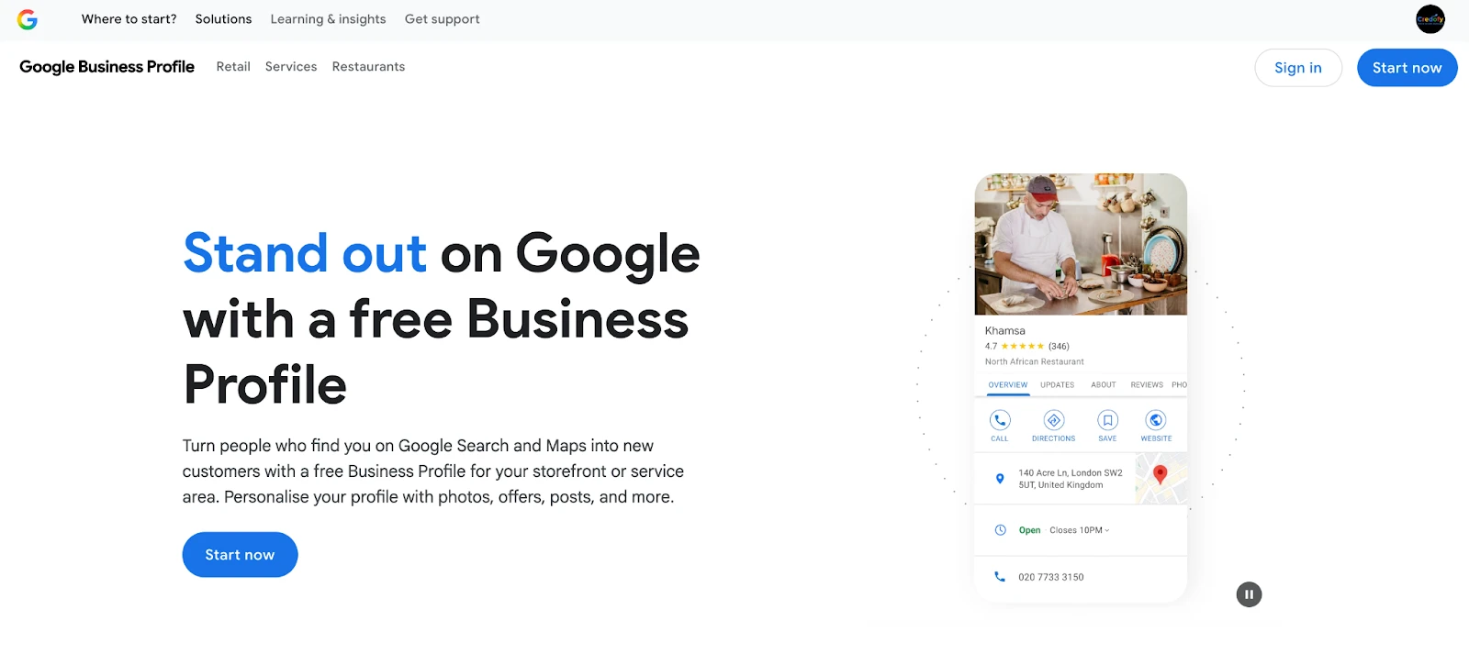The height and width of the screenshot is (654, 1469).
Task: Expand the Closes 10PM hours dropdown
Action: pos(1080,530)
